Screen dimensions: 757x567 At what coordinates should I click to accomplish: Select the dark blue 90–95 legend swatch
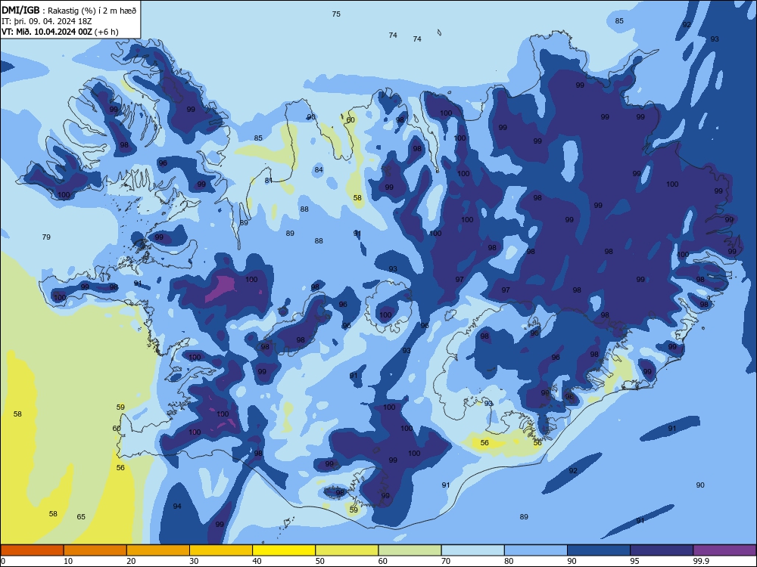(599, 550)
